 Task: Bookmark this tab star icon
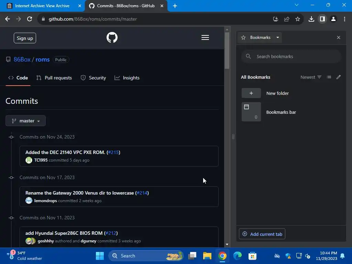[297, 19]
